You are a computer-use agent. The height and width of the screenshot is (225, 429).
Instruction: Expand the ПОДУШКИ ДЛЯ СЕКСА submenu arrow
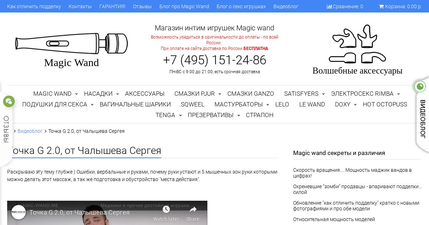[92, 105]
